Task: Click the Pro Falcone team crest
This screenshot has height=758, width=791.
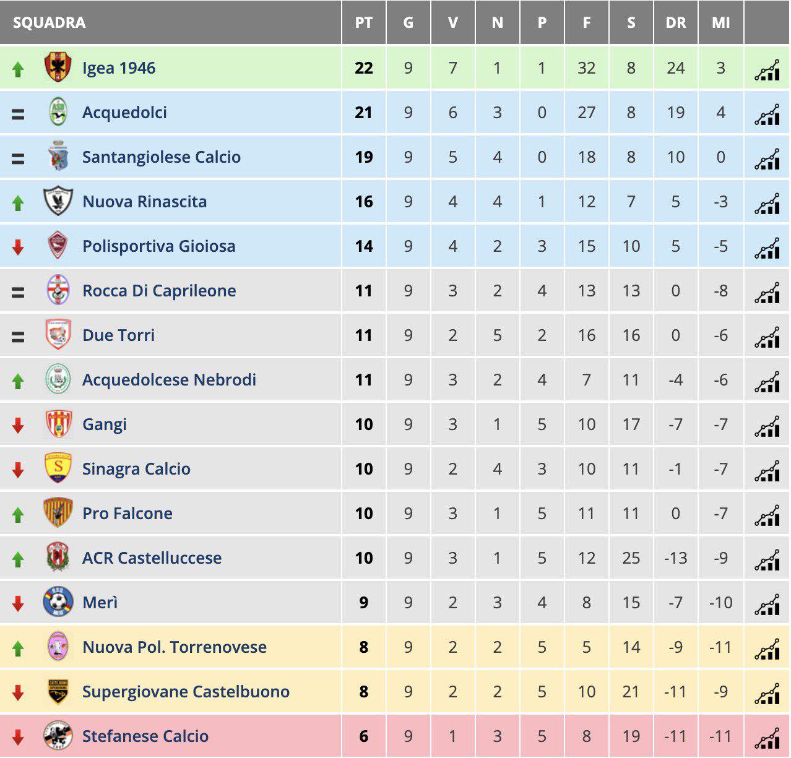Action: pos(59,513)
